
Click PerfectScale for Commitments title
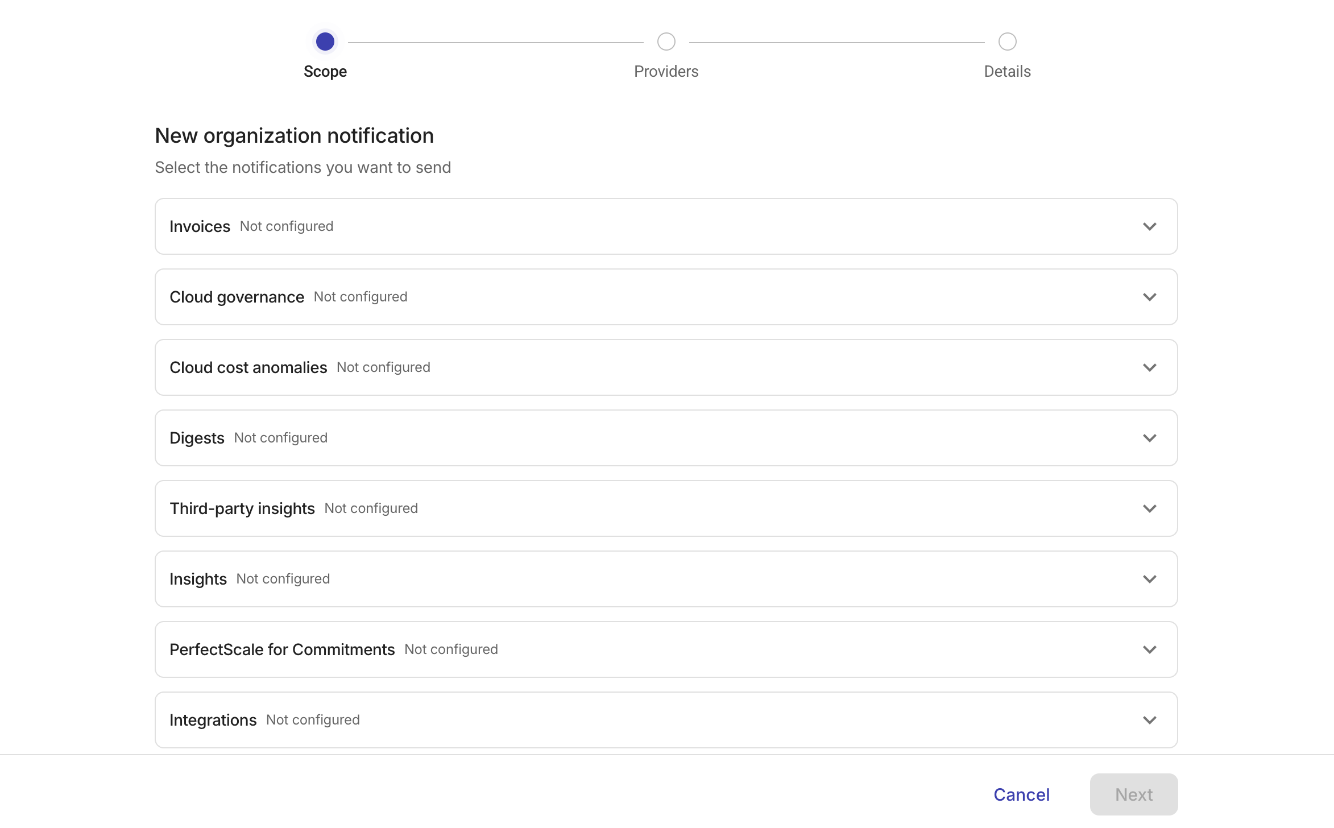point(282,649)
